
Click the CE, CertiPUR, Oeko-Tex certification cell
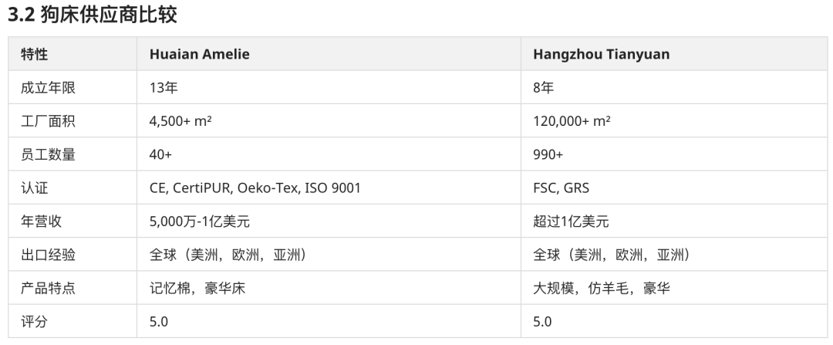[x=329, y=188]
